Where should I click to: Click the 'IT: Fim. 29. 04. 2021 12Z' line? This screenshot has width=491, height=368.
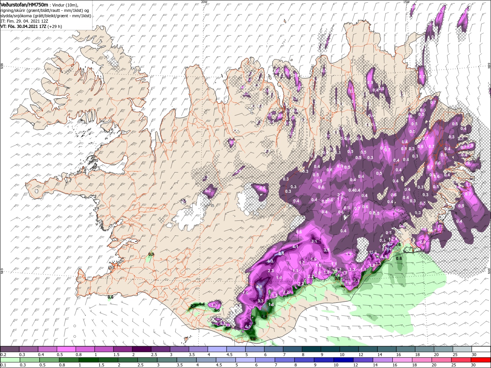point(24,21)
